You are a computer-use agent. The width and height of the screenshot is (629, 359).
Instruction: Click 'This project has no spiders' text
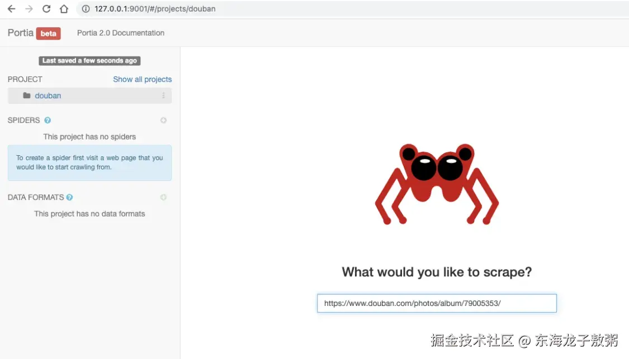tap(89, 137)
